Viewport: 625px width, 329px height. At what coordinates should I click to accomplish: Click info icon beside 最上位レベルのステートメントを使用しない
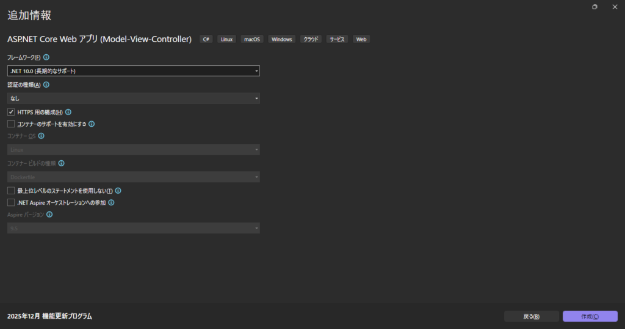point(118,191)
